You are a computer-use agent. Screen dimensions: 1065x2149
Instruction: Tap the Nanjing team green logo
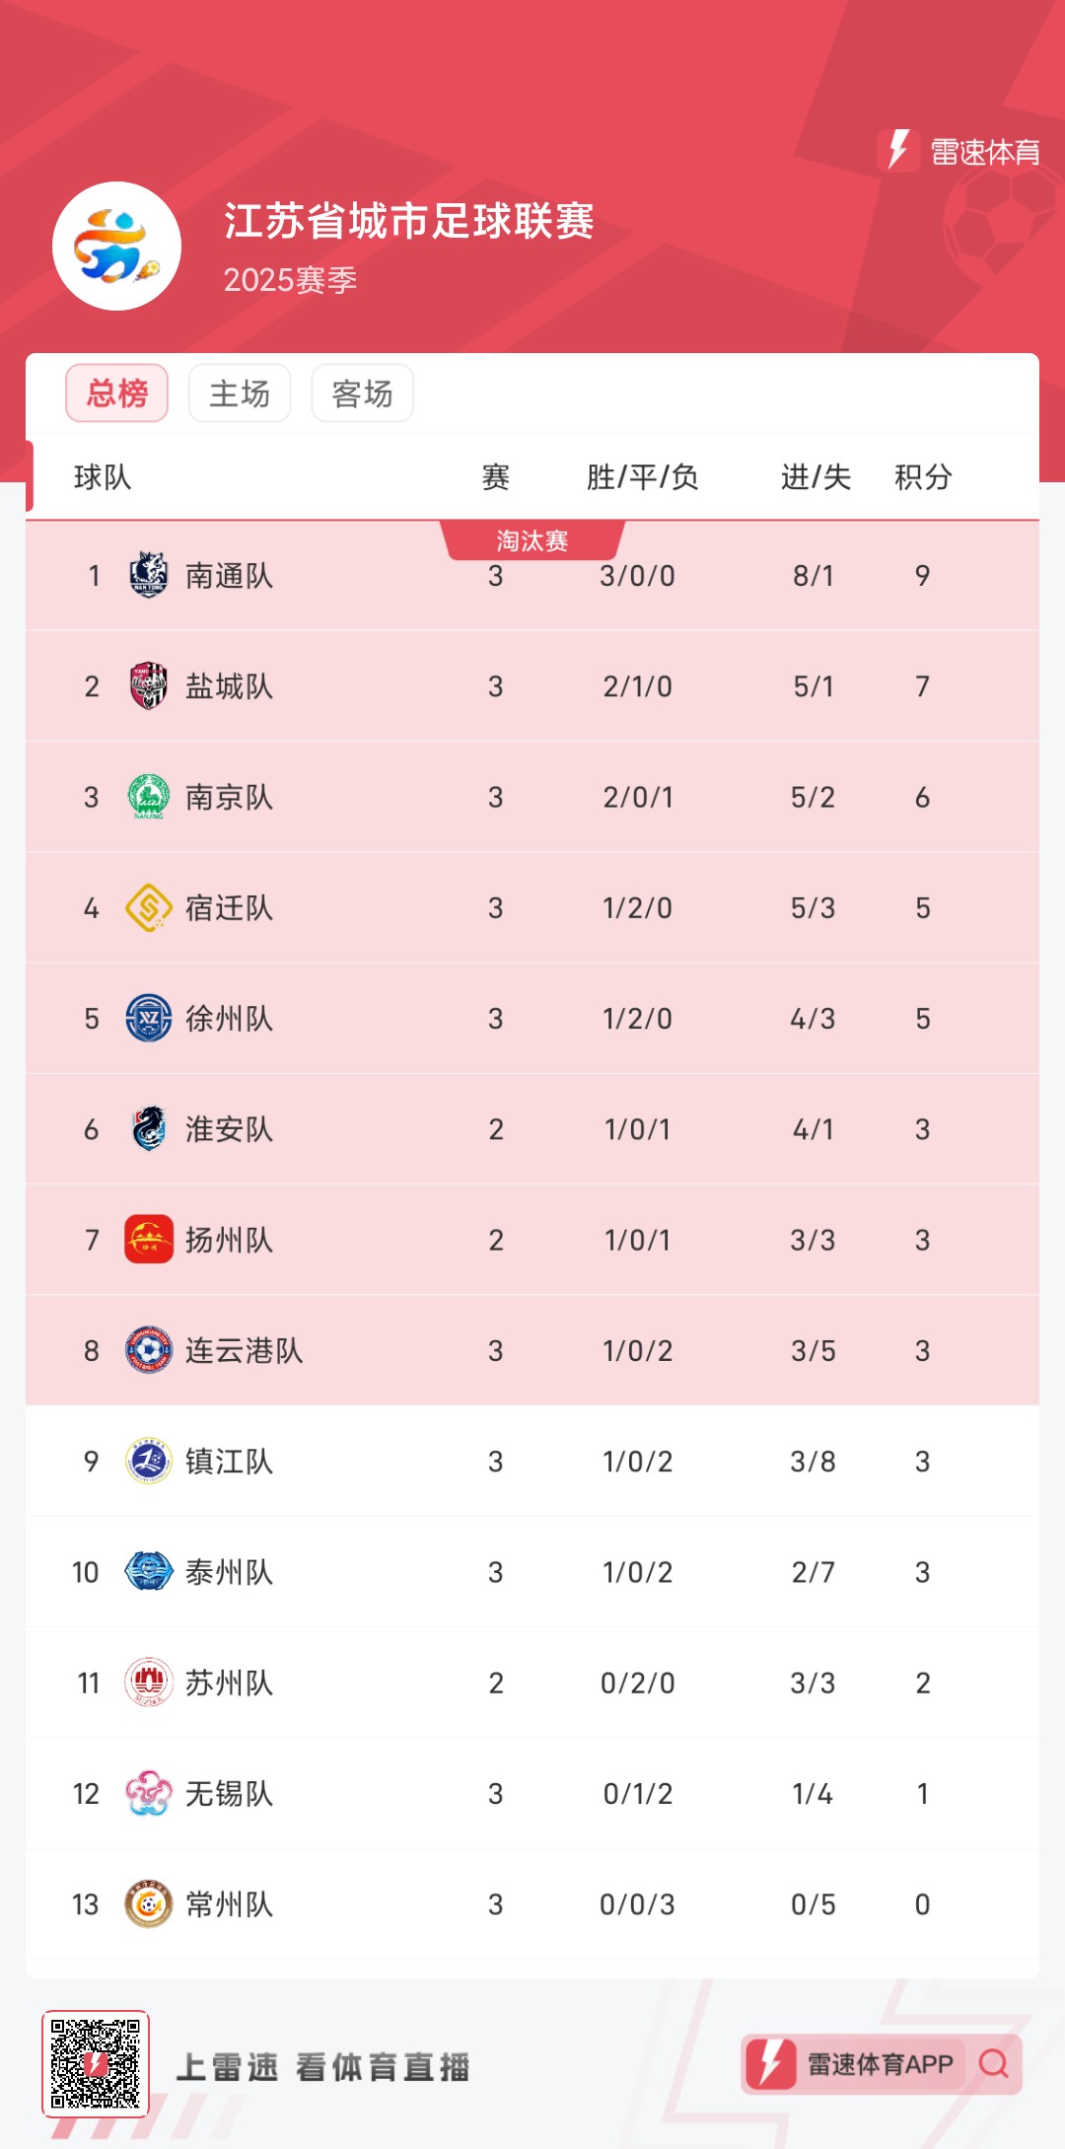tap(149, 797)
